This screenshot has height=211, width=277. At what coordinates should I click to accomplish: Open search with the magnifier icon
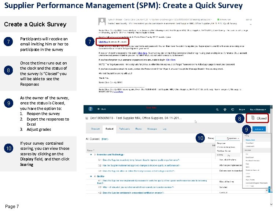pos(217,110)
